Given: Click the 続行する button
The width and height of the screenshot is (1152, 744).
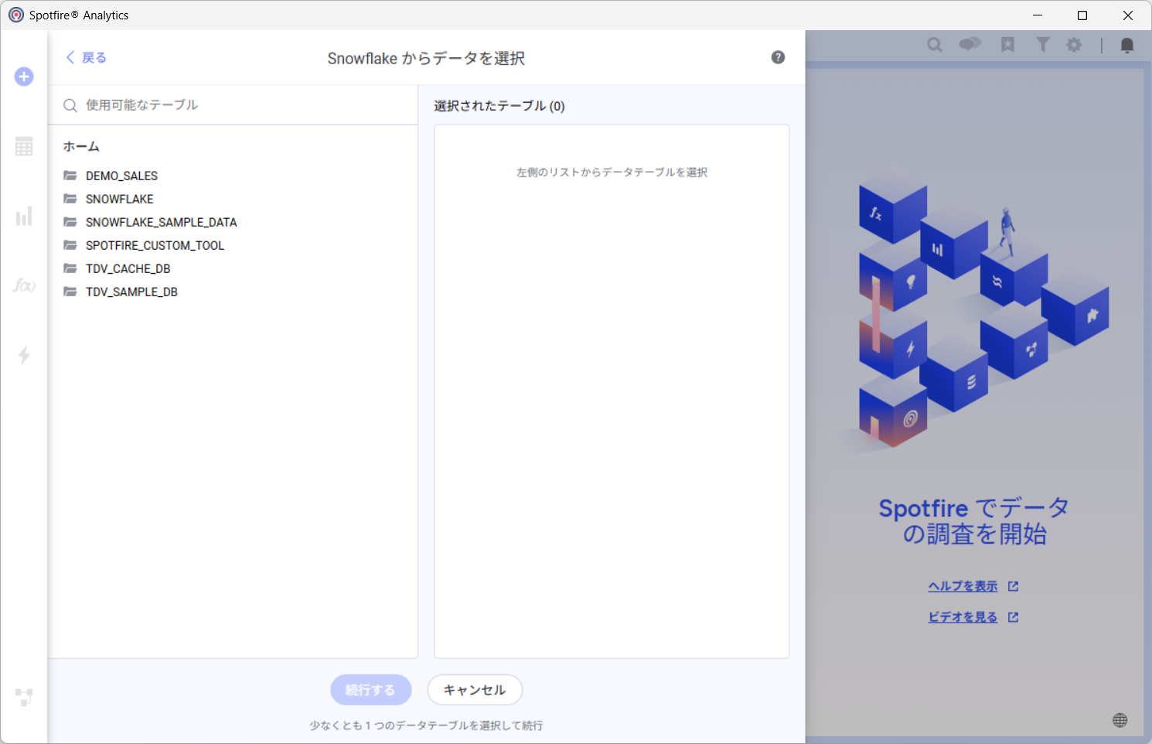Looking at the screenshot, I should coord(370,690).
